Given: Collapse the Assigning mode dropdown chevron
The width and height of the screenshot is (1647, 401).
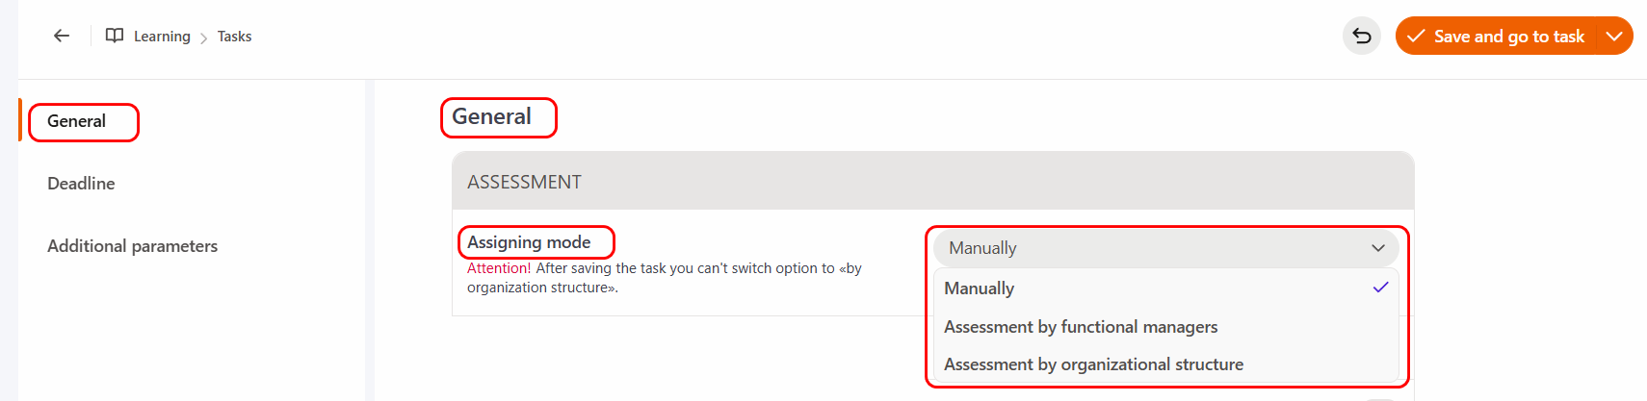Looking at the screenshot, I should (x=1377, y=248).
